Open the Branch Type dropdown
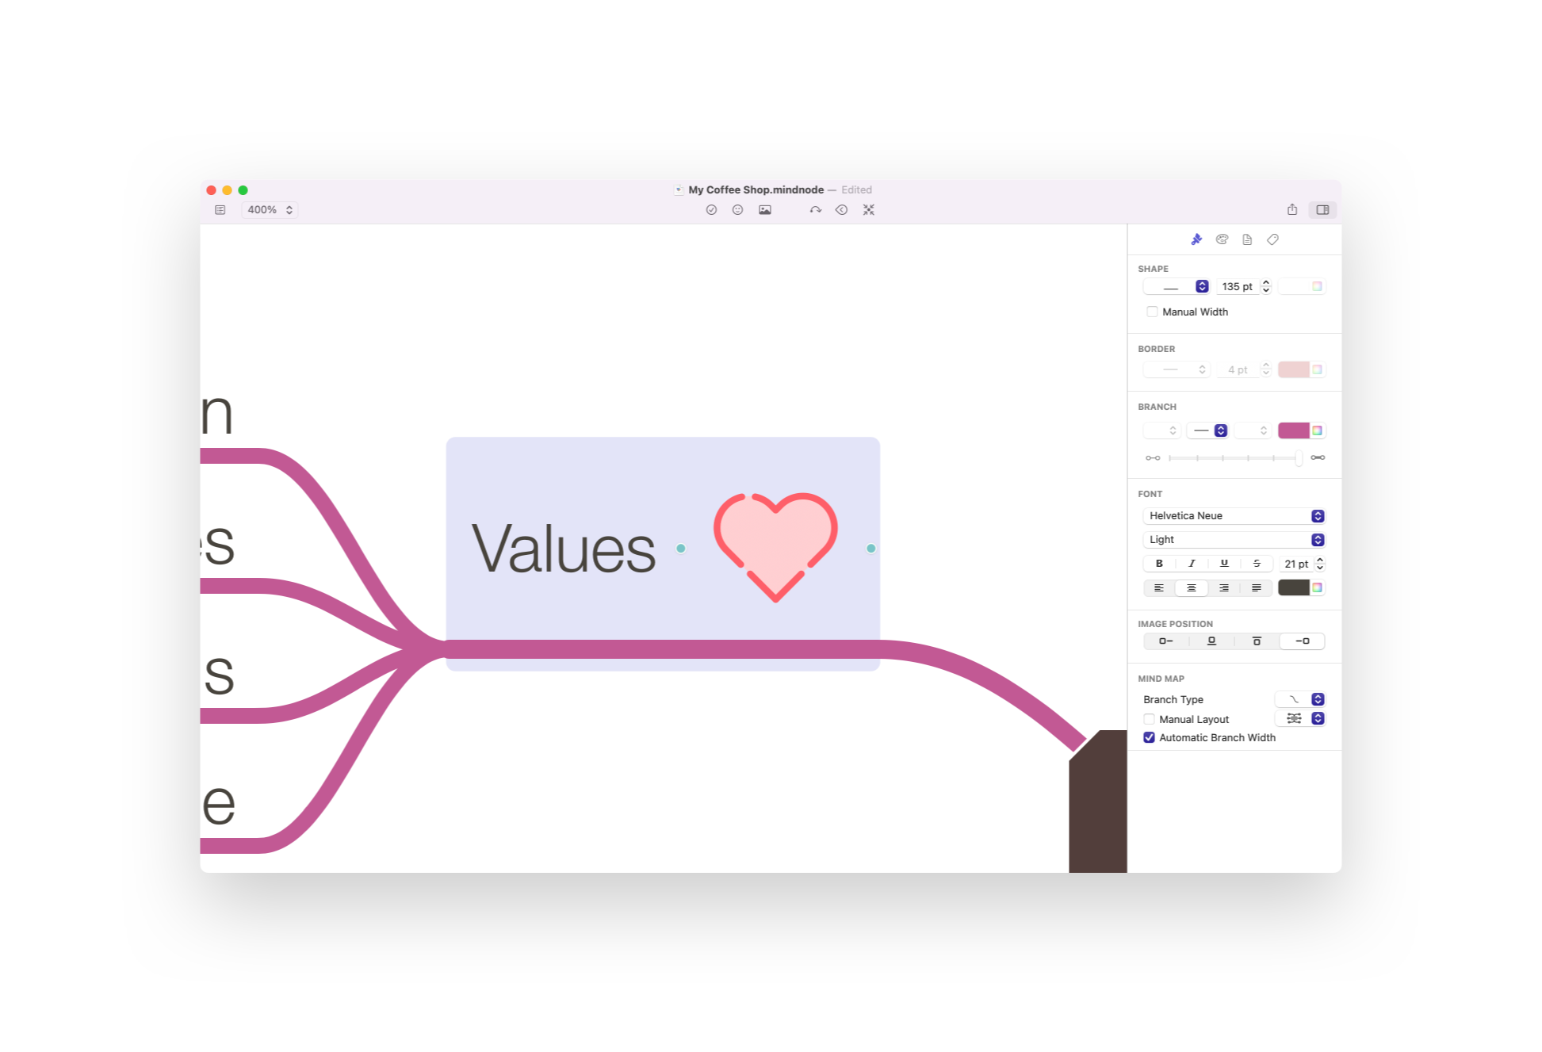Screen dimensions: 1542x1052 point(1299,699)
